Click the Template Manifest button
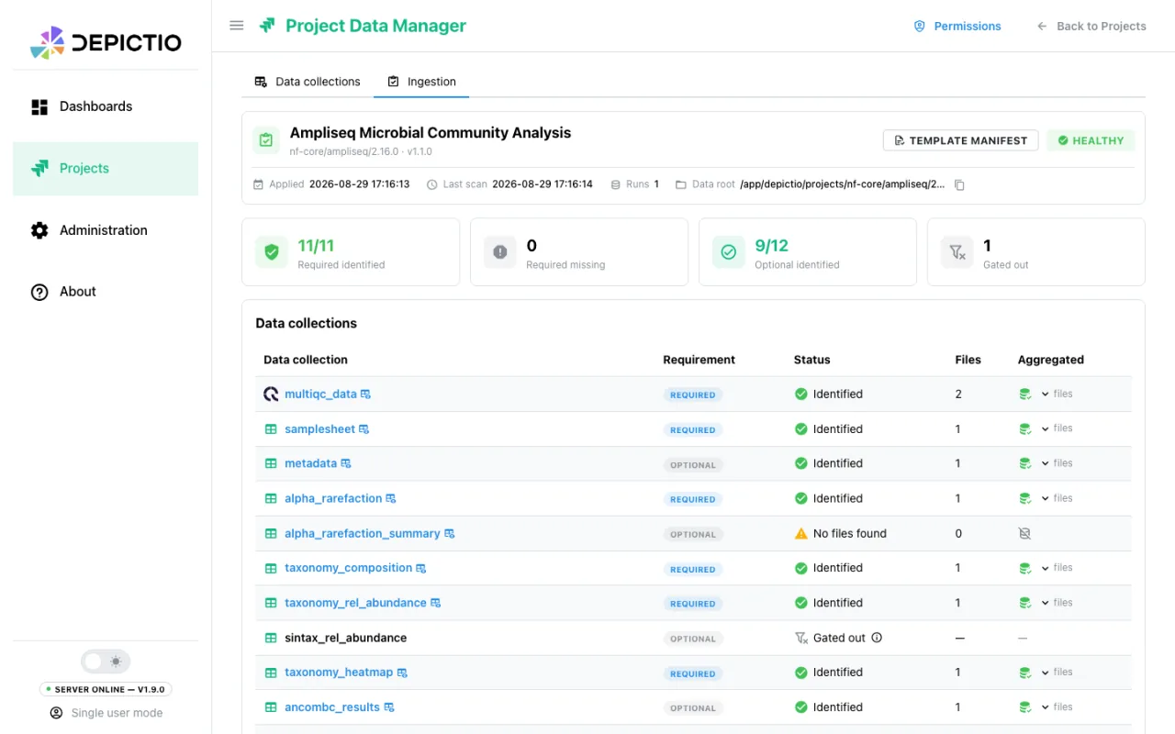The height and width of the screenshot is (734, 1175). [x=960, y=140]
